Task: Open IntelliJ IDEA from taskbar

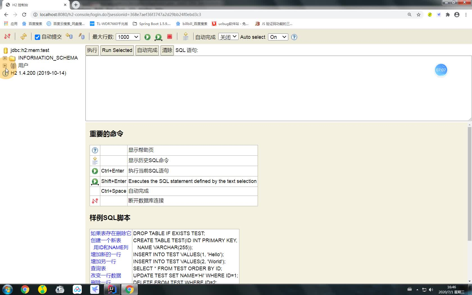Action: (112, 289)
